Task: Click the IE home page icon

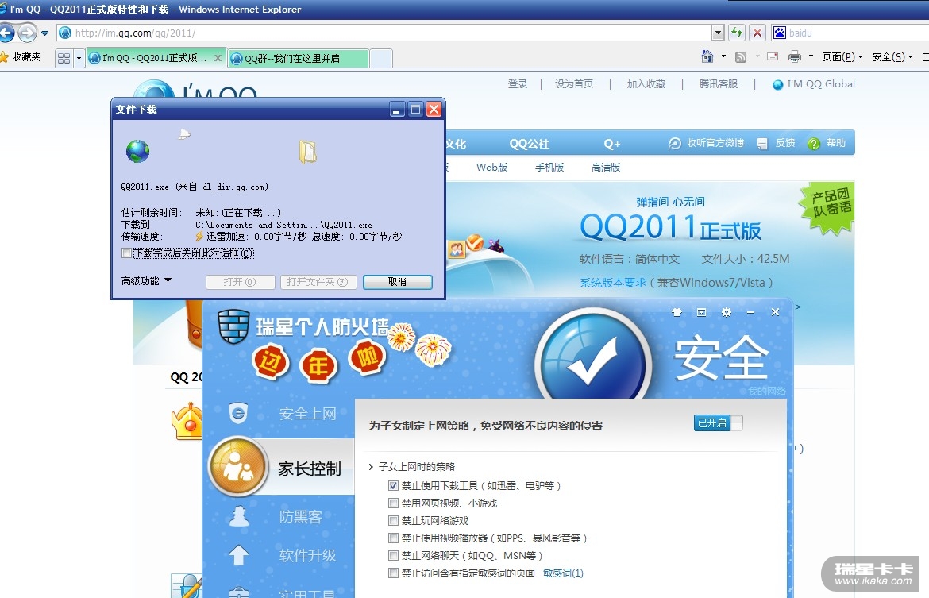Action: point(707,56)
